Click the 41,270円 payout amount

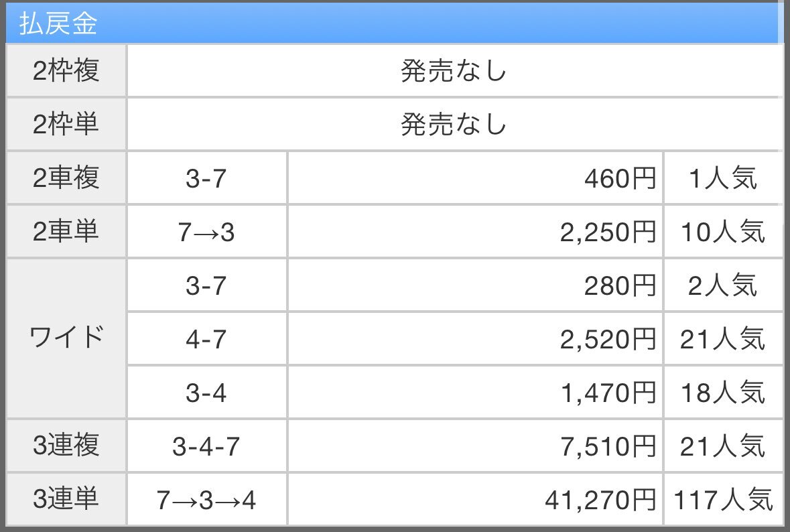click(x=600, y=501)
